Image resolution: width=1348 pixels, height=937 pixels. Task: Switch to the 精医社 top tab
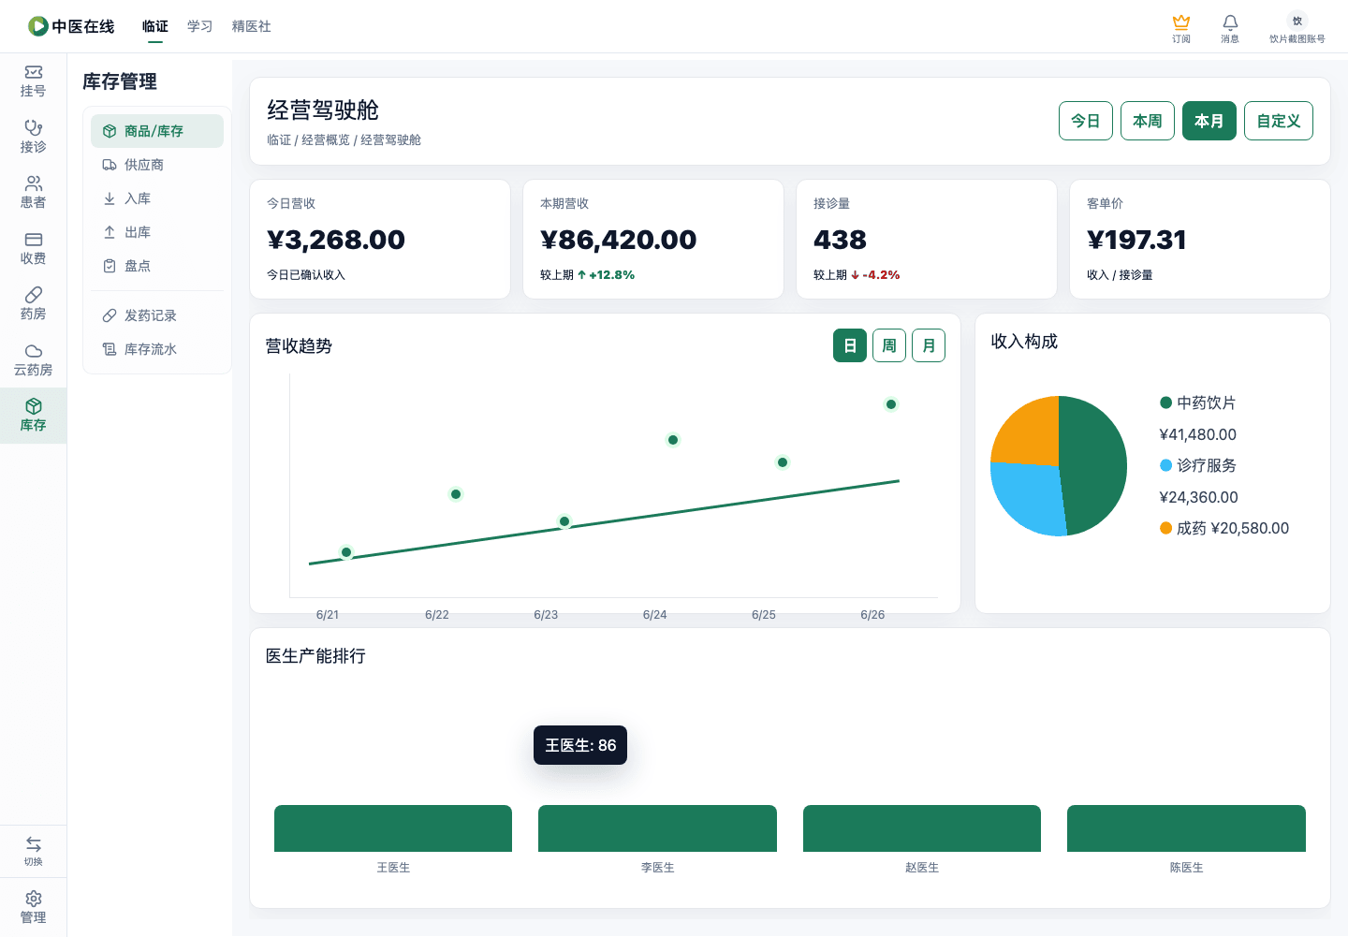pyautogui.click(x=252, y=26)
